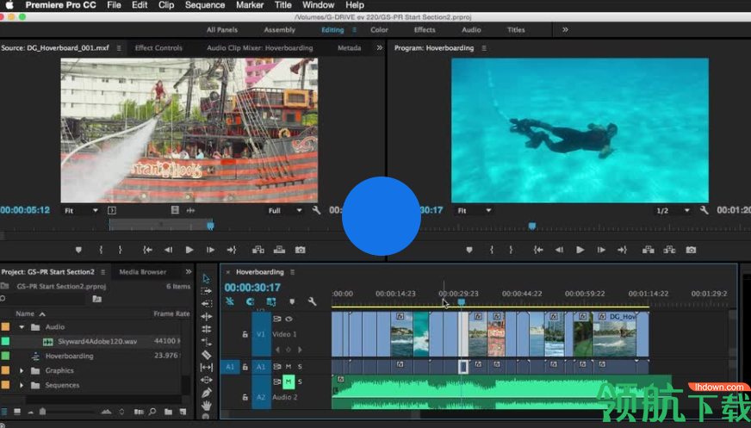Viewport: 751px width, 428px height.
Task: Click New Item icon in Project panel
Action: tap(183, 412)
